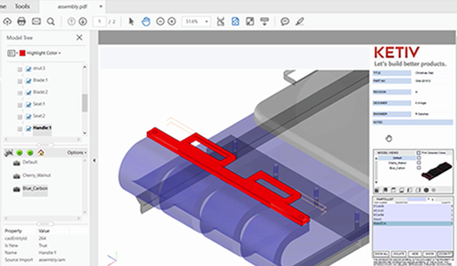This screenshot has width=457, height=266.
Task: Uncheck the Blade:2 visibility checkbox
Action: [x=28, y=92]
